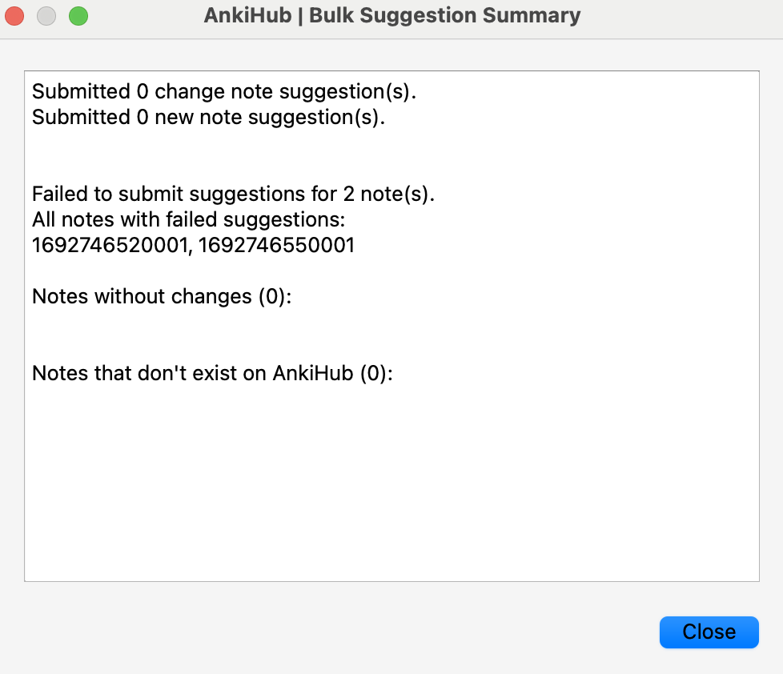Click the 'All notes with failed suggestions:' line
This screenshot has width=783, height=674.
(189, 219)
